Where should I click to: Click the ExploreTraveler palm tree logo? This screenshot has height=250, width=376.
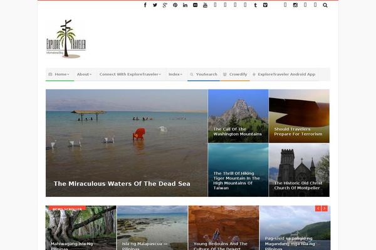click(66, 39)
